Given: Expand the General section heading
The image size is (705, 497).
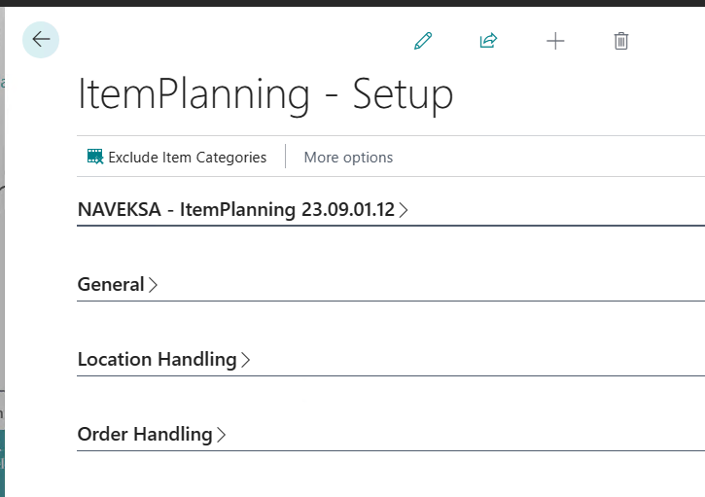Looking at the screenshot, I should pos(110,285).
